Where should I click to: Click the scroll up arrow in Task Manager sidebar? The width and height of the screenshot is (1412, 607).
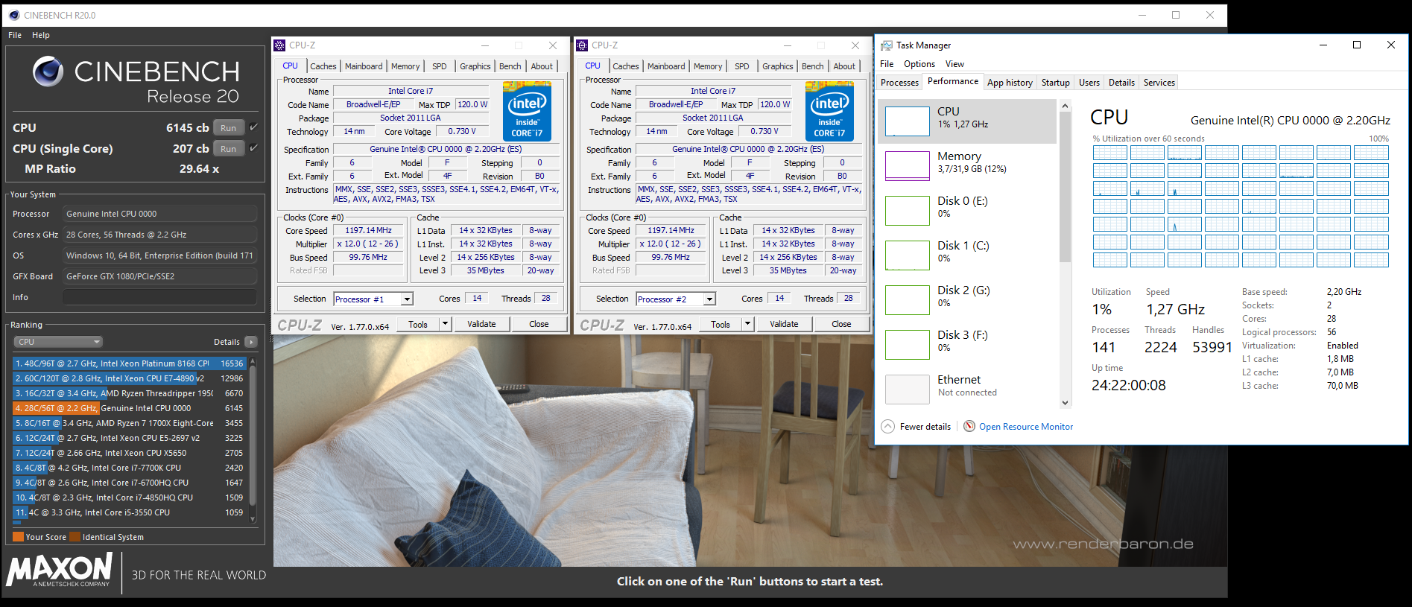point(1065,106)
